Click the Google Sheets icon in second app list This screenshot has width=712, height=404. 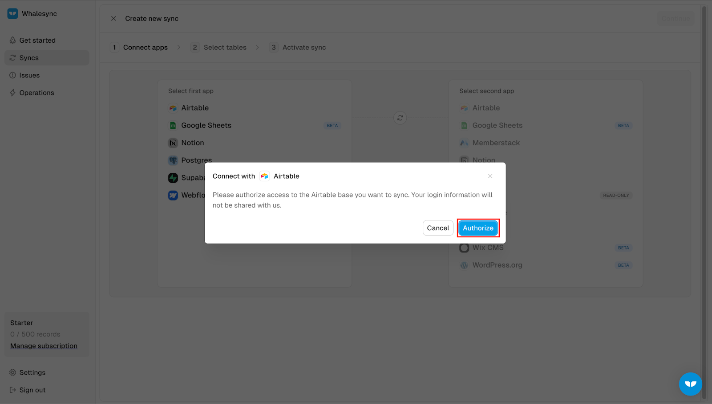[x=464, y=125]
